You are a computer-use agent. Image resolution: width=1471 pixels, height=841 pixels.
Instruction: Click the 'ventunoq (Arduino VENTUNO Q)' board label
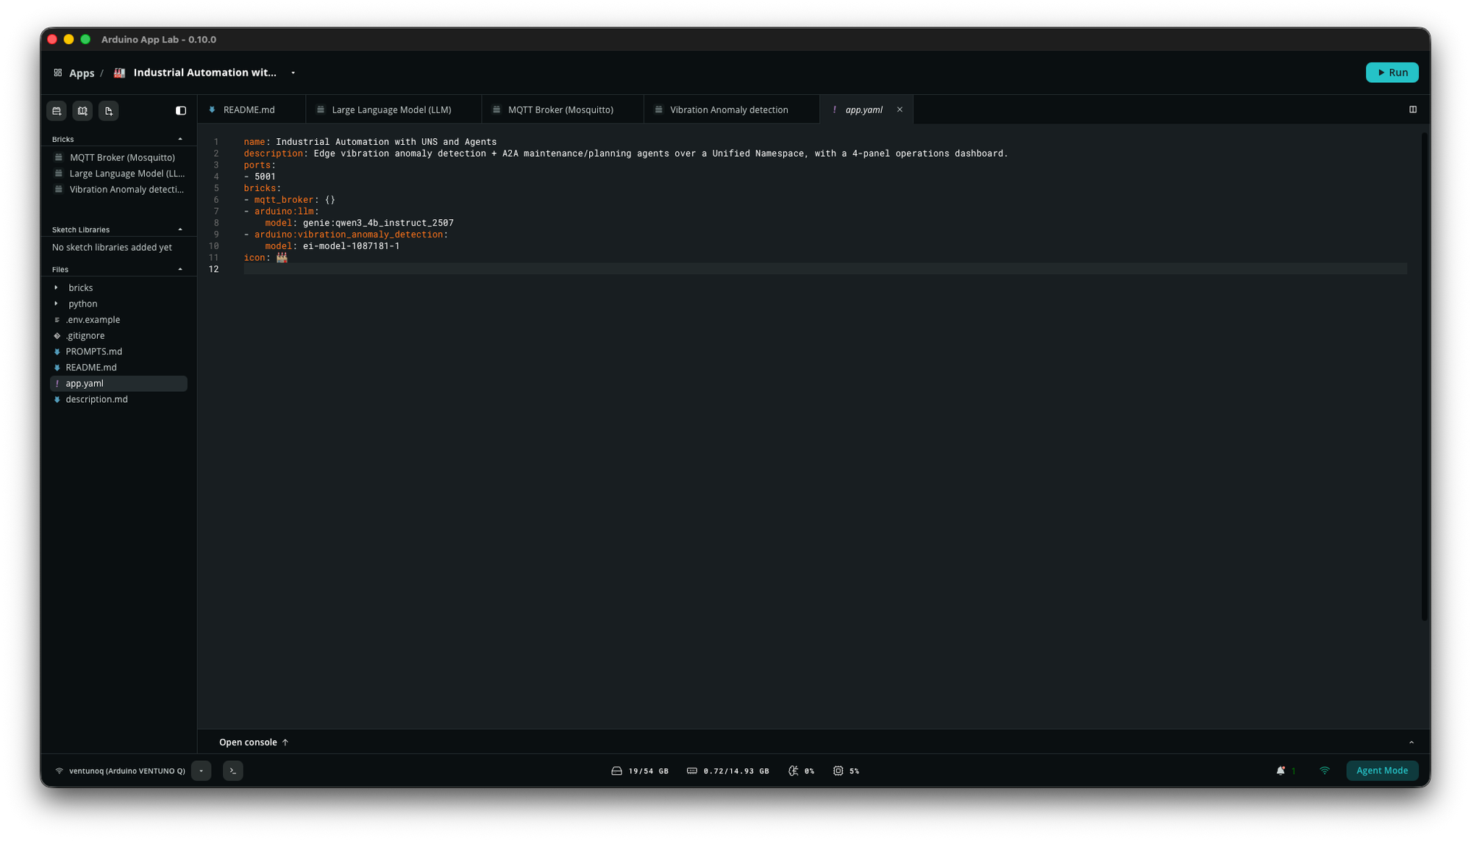pyautogui.click(x=127, y=771)
